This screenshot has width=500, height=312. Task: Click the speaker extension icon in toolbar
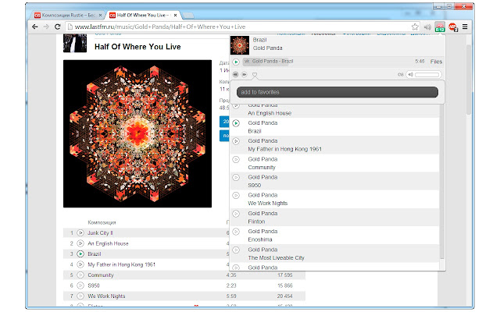[427, 27]
